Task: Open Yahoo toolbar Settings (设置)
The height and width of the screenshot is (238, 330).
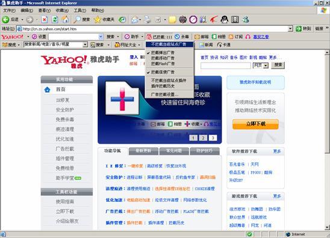Action: pos(39,37)
